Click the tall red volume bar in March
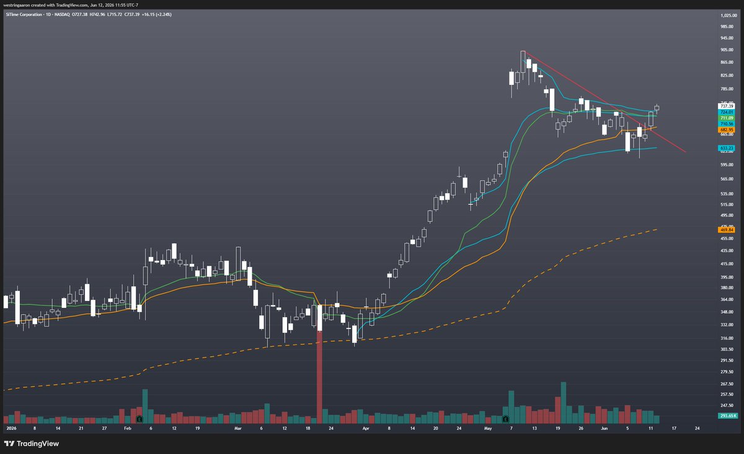 pyautogui.click(x=320, y=365)
